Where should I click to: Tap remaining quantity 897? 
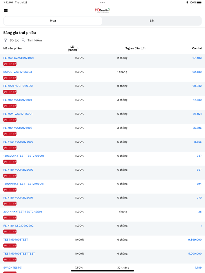[199, 170]
